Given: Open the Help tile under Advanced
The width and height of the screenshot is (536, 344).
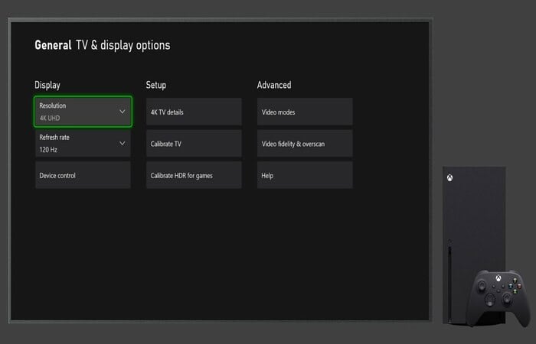Looking at the screenshot, I should [305, 175].
